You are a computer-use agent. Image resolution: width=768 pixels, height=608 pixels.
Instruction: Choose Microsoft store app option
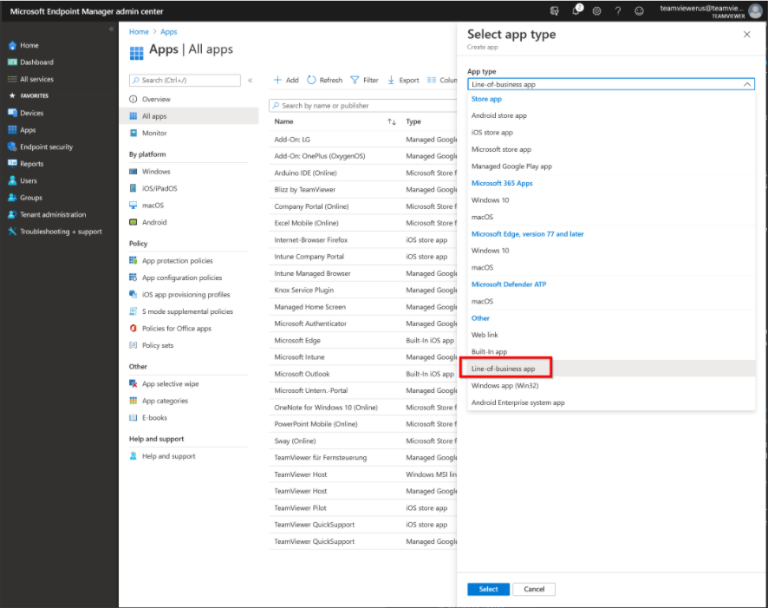(x=611, y=149)
